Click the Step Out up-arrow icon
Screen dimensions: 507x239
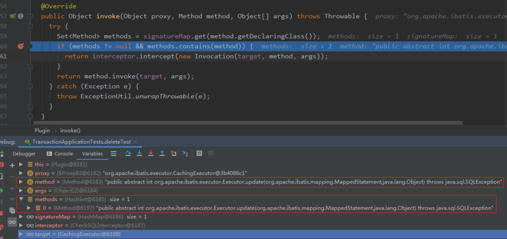tap(162, 153)
